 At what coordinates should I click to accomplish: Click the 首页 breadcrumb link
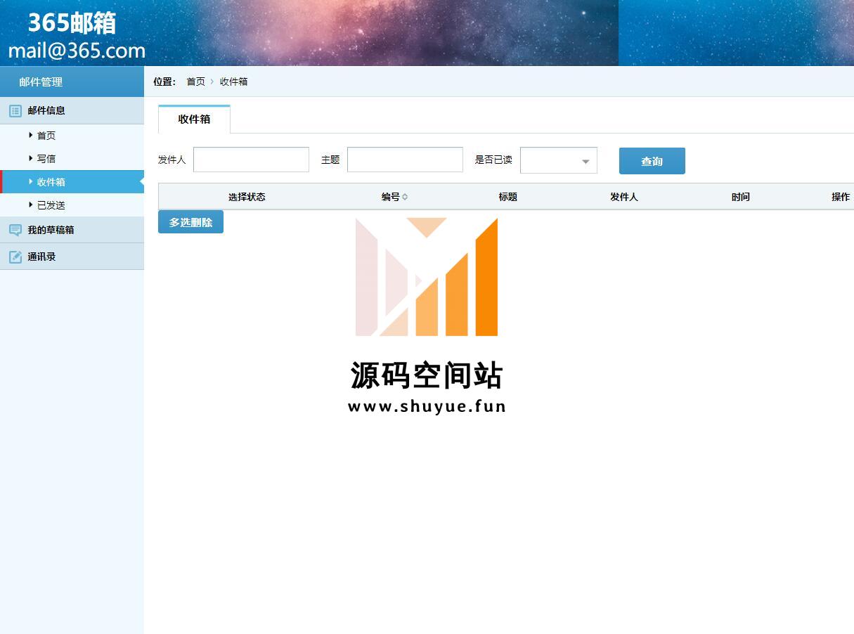(x=195, y=82)
